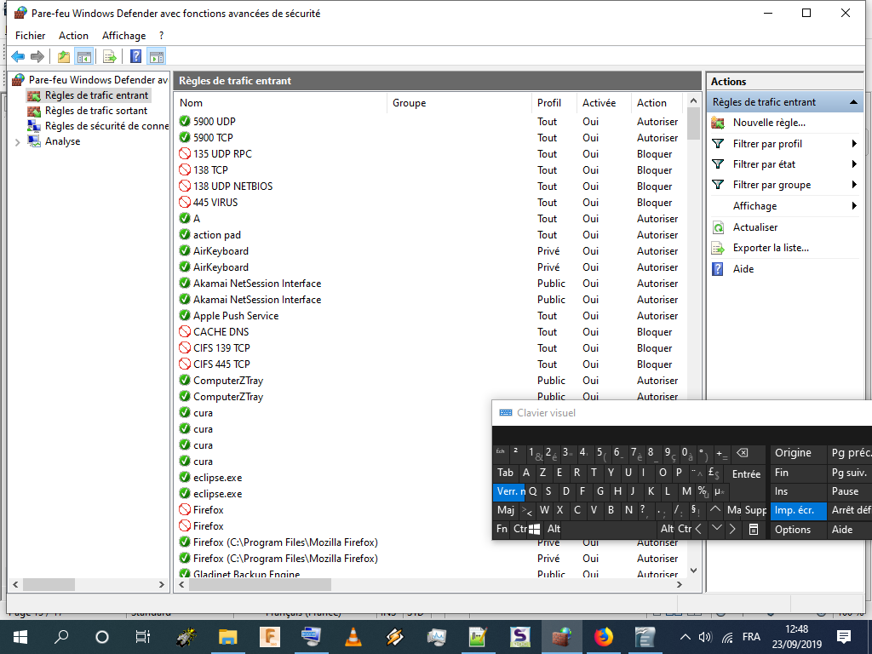Toggle the Arrêt déf key on Clavier visuel
The image size is (872, 654).
point(850,510)
